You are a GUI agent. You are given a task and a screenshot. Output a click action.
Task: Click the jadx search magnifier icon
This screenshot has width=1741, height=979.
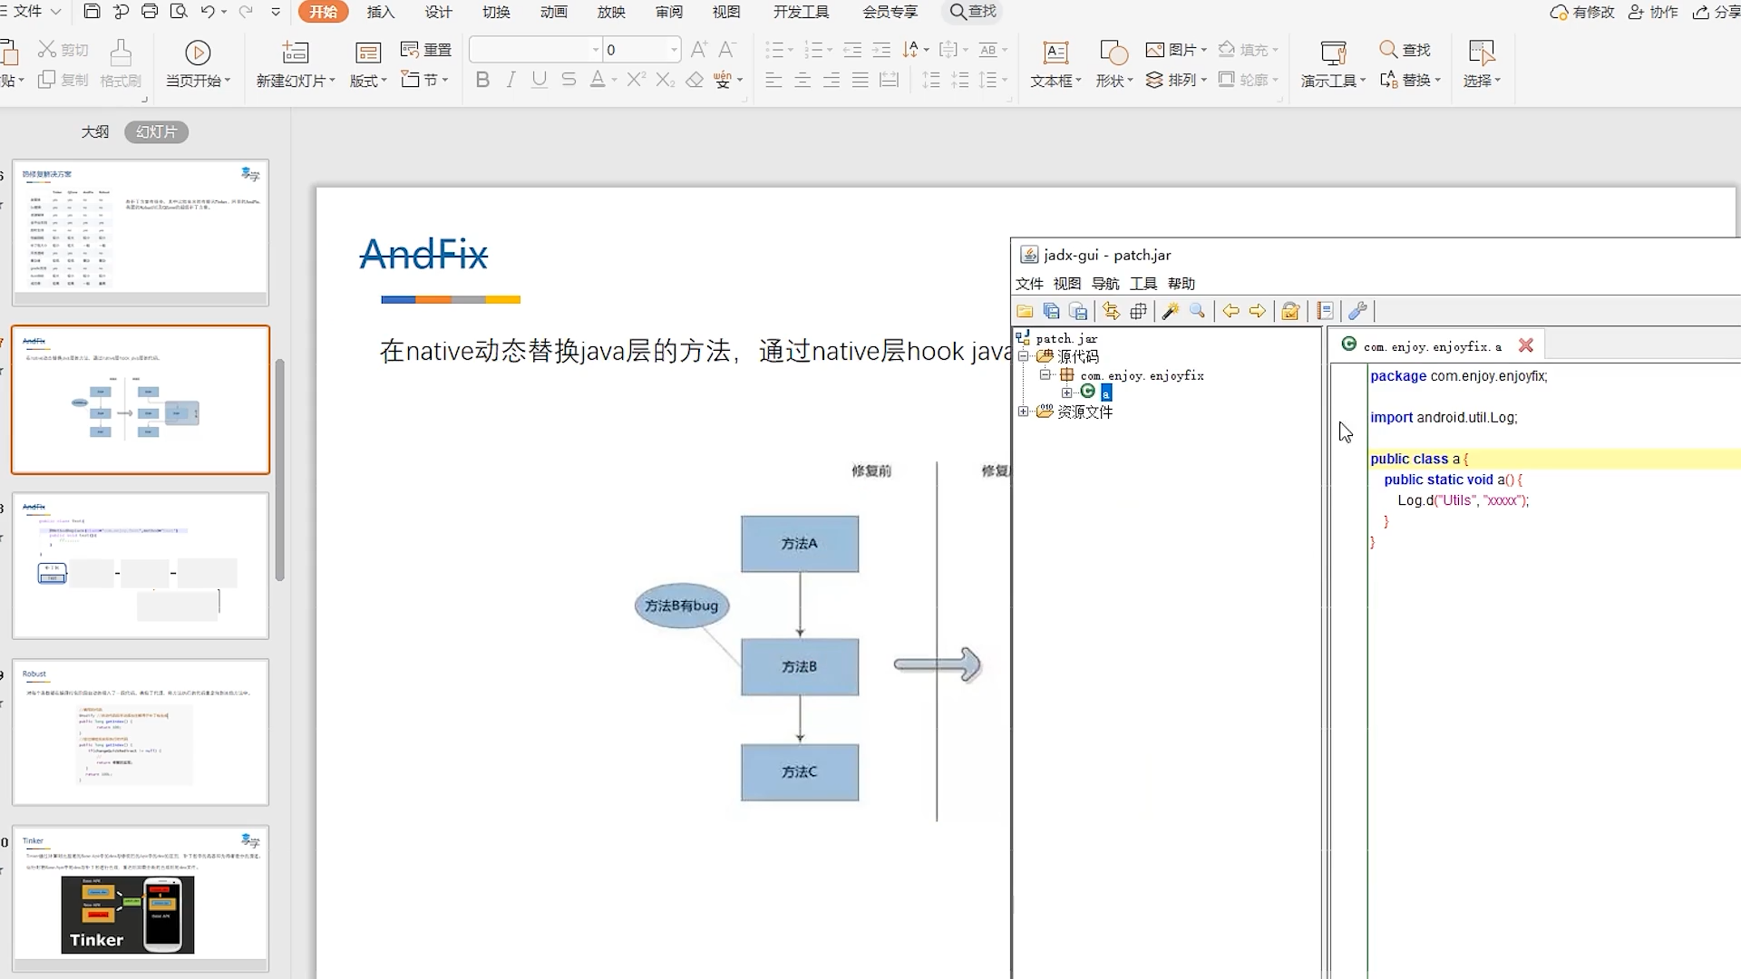click(x=1197, y=311)
